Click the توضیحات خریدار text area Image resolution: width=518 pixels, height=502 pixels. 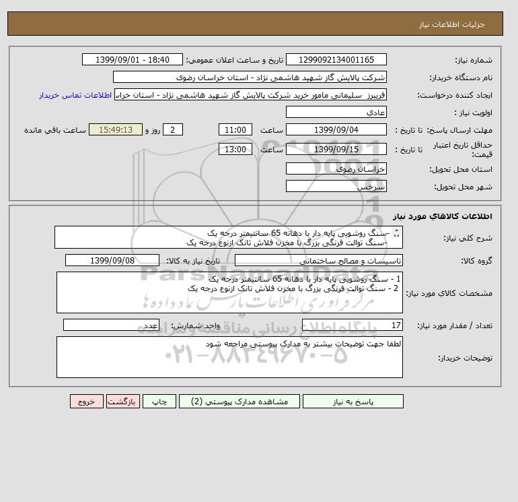pyautogui.click(x=229, y=357)
